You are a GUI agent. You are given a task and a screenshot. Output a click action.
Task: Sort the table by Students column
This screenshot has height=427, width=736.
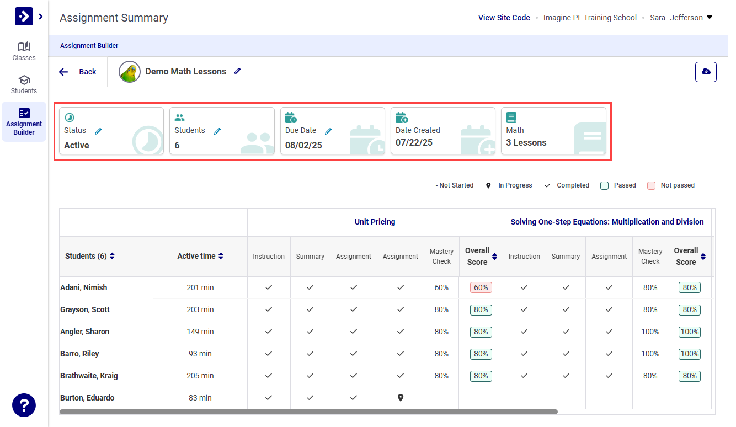click(112, 256)
